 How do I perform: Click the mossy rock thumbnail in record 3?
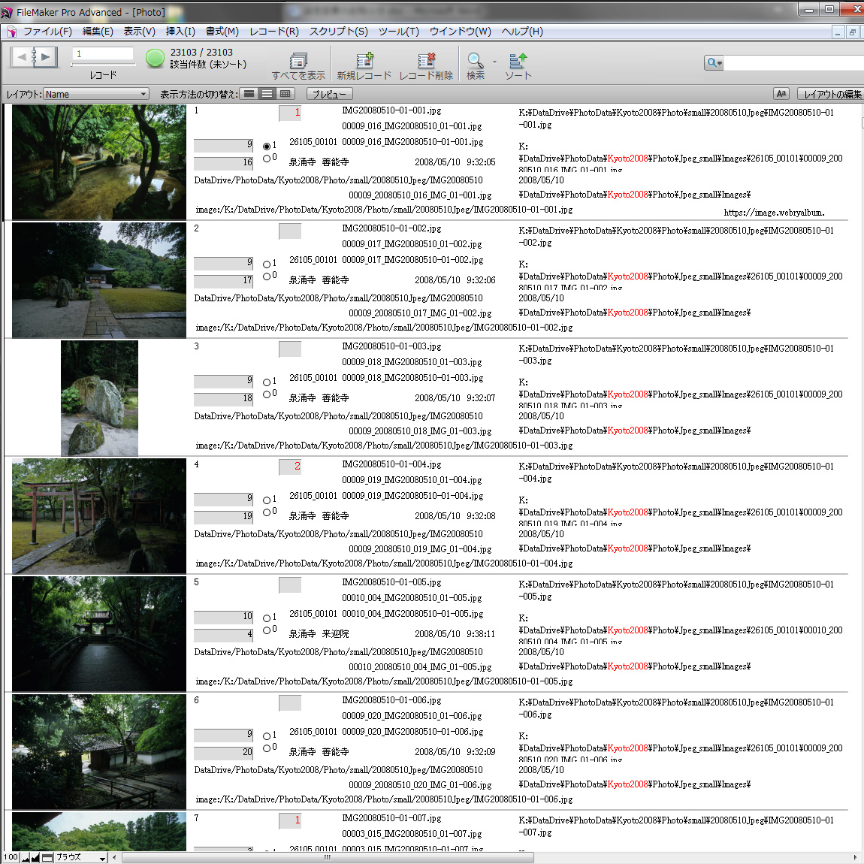[x=99, y=398]
